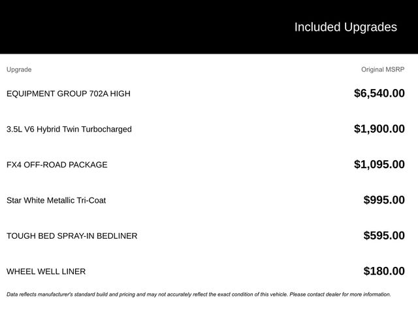Click the Original MSRP column header
Viewport: 418px width, 314px height.
[x=383, y=69]
